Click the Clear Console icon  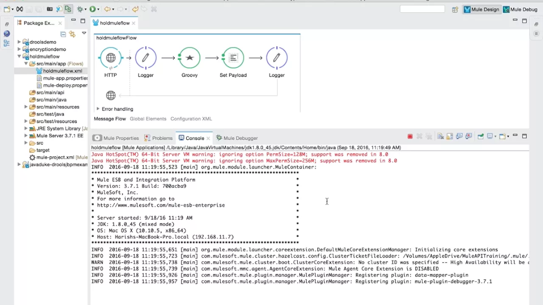click(x=440, y=136)
